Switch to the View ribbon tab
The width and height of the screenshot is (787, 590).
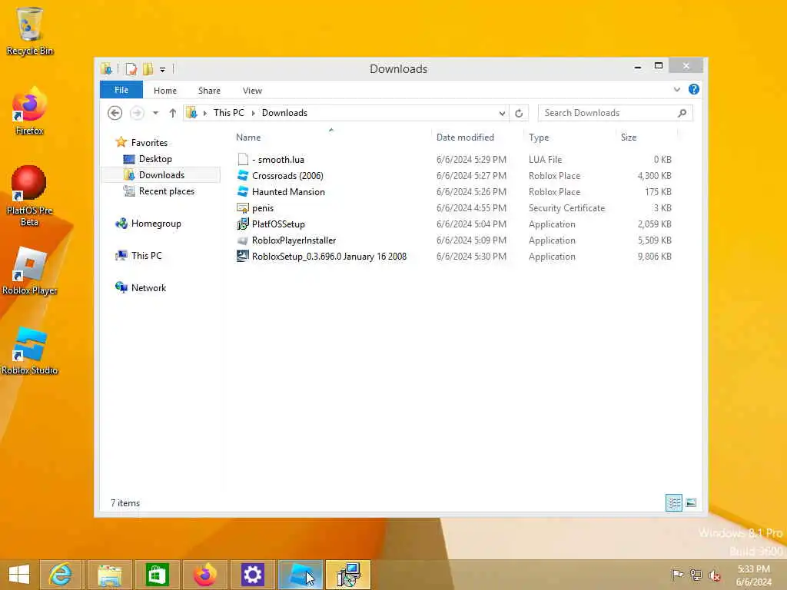tap(252, 91)
